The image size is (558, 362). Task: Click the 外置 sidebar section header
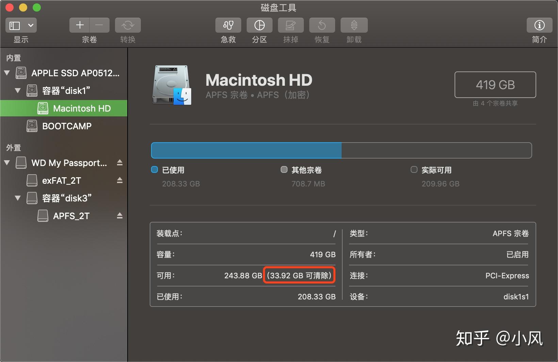point(14,148)
